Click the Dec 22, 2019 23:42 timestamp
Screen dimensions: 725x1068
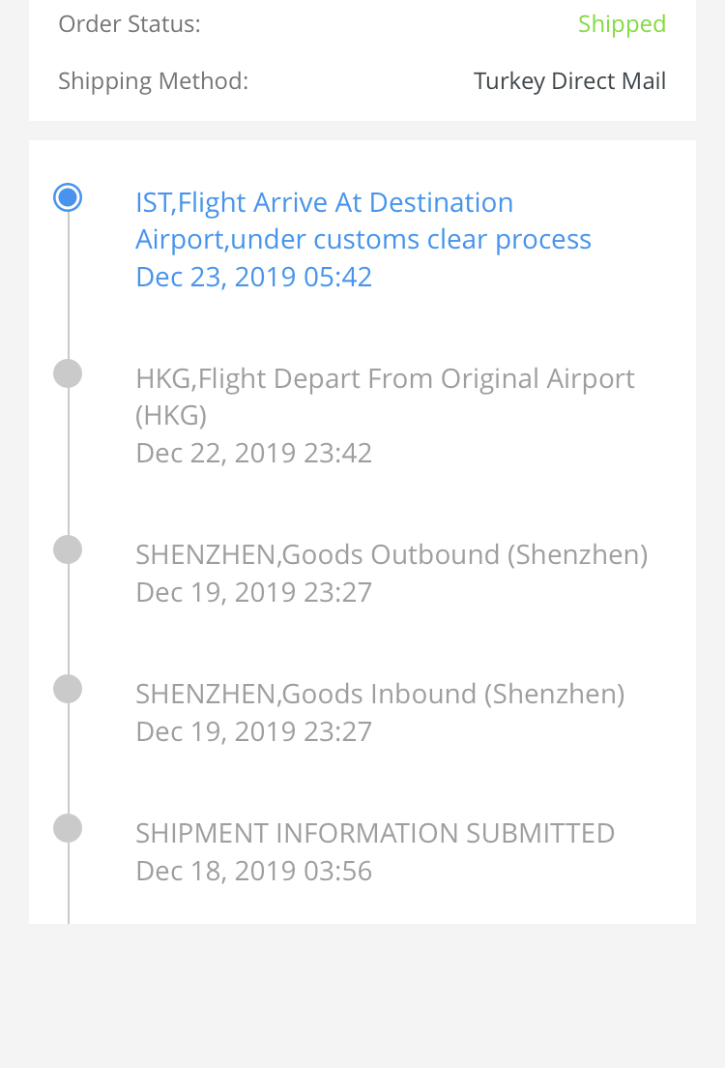point(253,453)
